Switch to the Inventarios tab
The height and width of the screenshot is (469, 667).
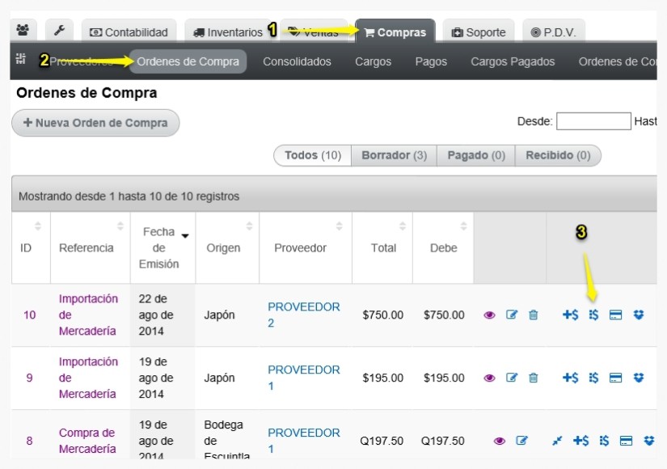(x=228, y=32)
